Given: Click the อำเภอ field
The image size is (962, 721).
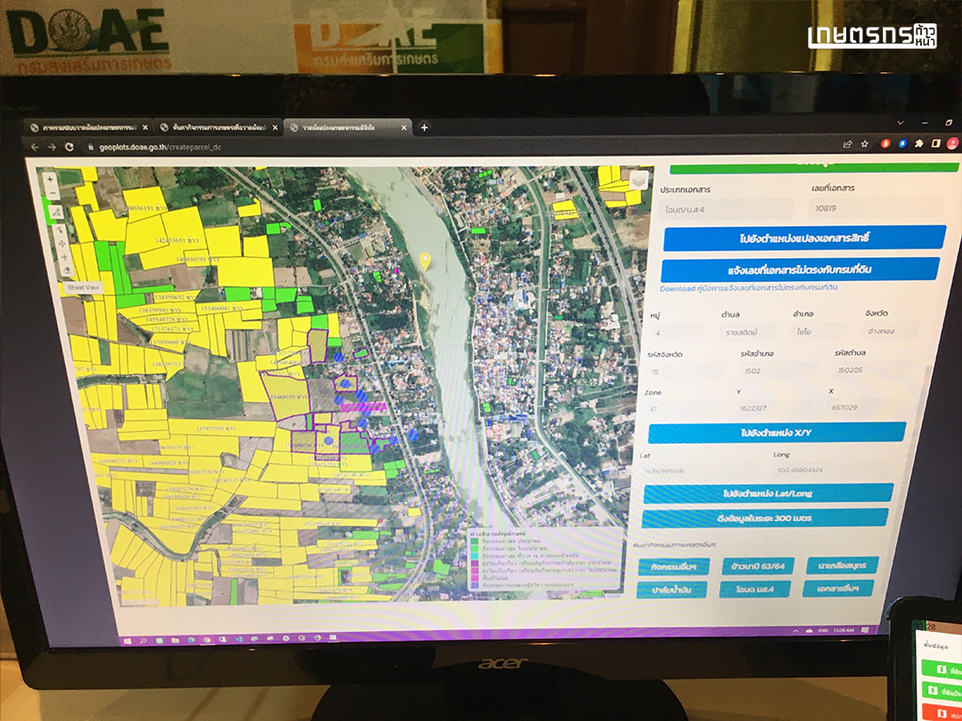Looking at the screenshot, I should [x=819, y=332].
